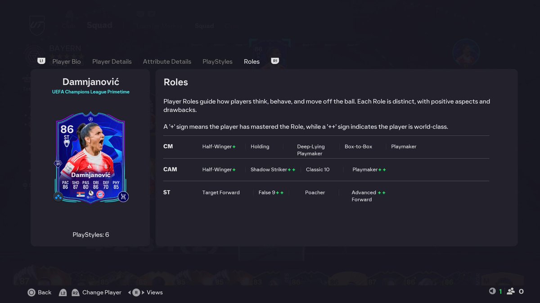Click the R2 trigger icon
The height and width of the screenshot is (303, 540).
coord(75,292)
